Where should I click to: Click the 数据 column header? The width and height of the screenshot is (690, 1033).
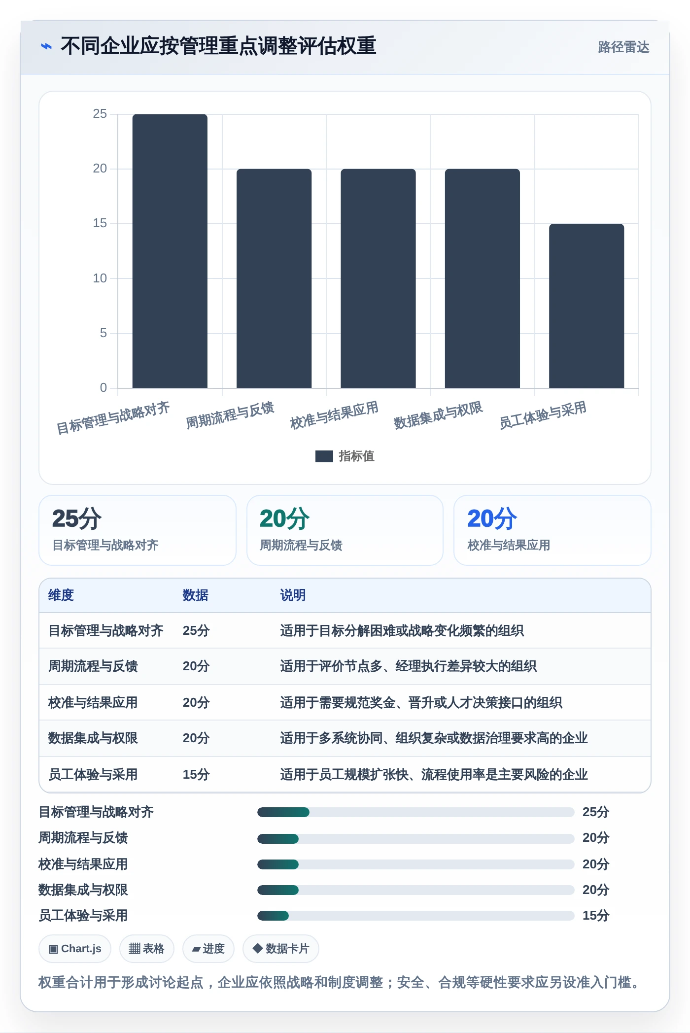(195, 595)
